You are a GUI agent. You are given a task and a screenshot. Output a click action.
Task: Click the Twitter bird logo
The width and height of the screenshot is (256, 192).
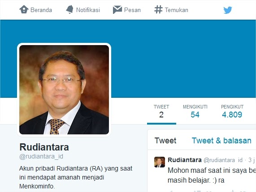pyautogui.click(x=228, y=10)
